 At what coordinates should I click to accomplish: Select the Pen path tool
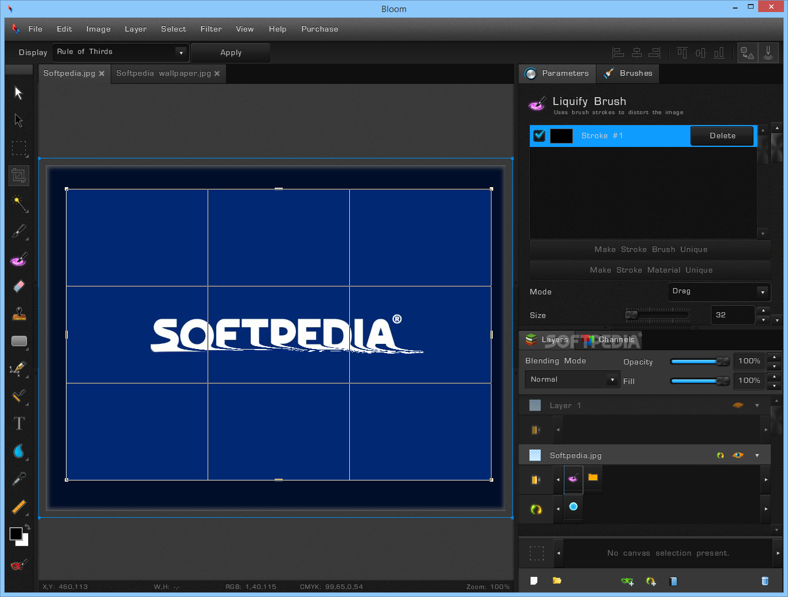pyautogui.click(x=19, y=369)
